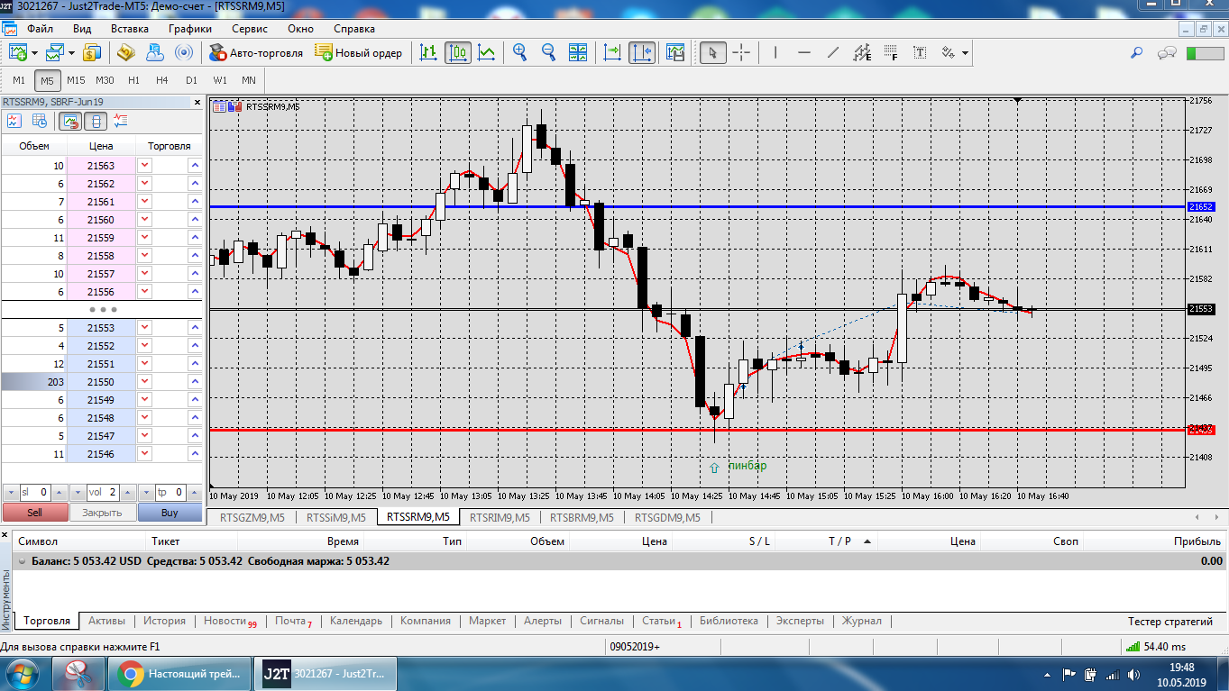The width and height of the screenshot is (1229, 691).
Task: Open the new chart dropdown arrow
Action: 34,53
